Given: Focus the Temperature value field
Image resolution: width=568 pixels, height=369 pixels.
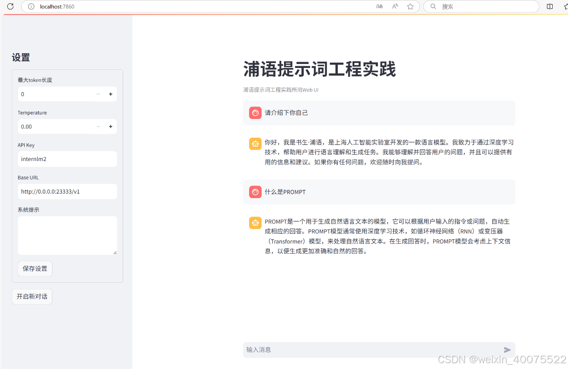Looking at the screenshot, I should (55, 127).
